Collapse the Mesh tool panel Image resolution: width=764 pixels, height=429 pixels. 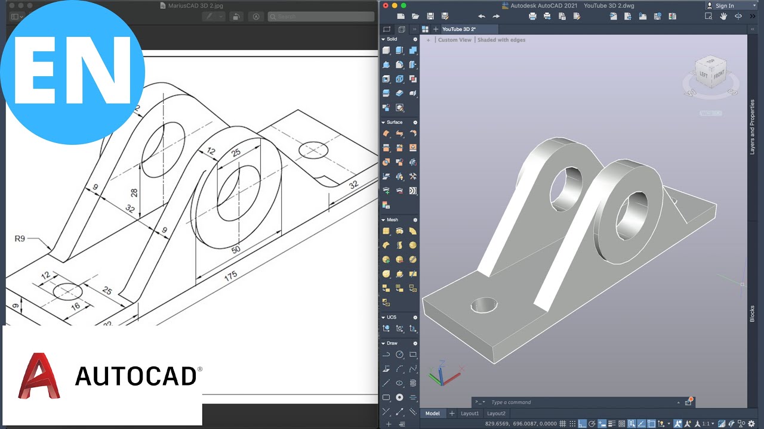[383, 220]
